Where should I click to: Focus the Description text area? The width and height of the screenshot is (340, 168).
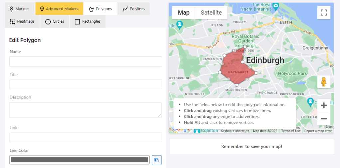[x=85, y=110]
